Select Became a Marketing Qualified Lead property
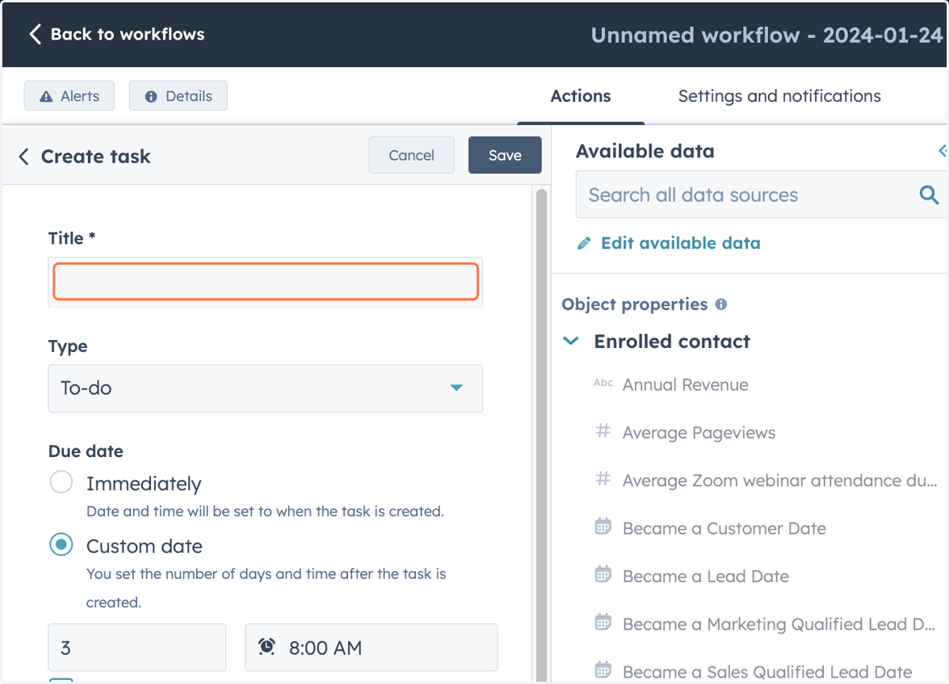 [x=779, y=624]
